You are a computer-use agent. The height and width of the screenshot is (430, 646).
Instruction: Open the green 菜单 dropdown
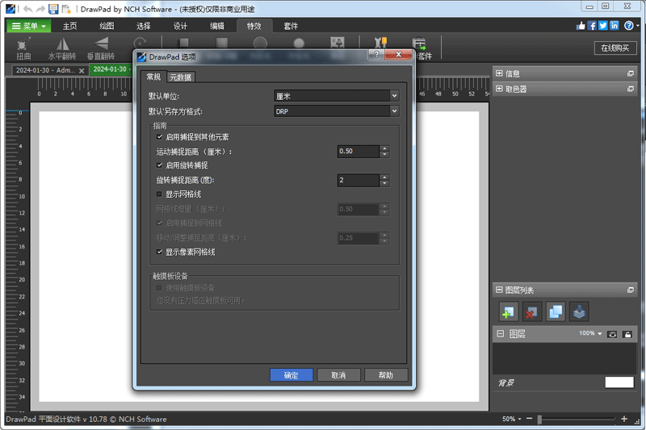pyautogui.click(x=28, y=26)
